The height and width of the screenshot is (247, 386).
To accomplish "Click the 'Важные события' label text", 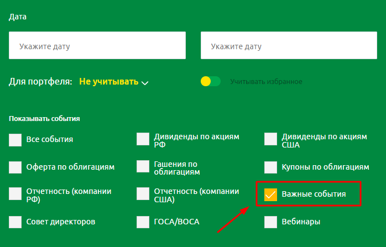I will [x=314, y=195].
